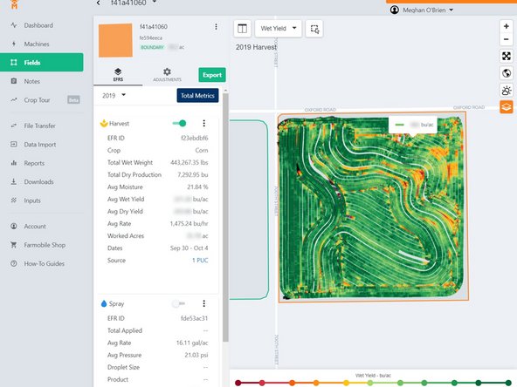Click the Spray droplet icon
This screenshot has width=517, height=387.
[x=104, y=303]
